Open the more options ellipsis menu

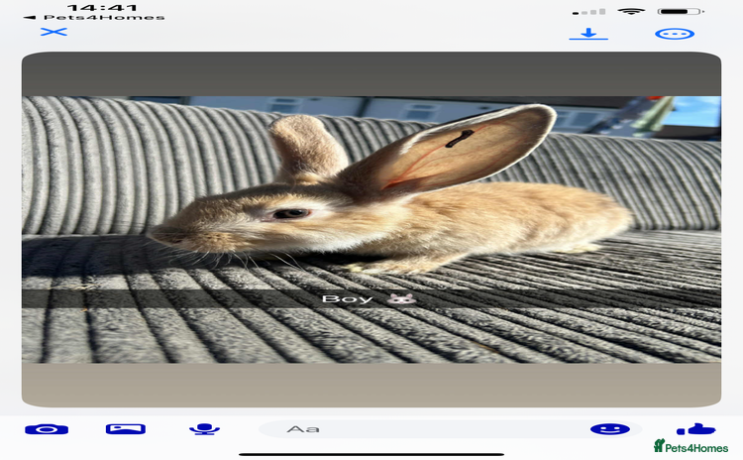pos(675,34)
